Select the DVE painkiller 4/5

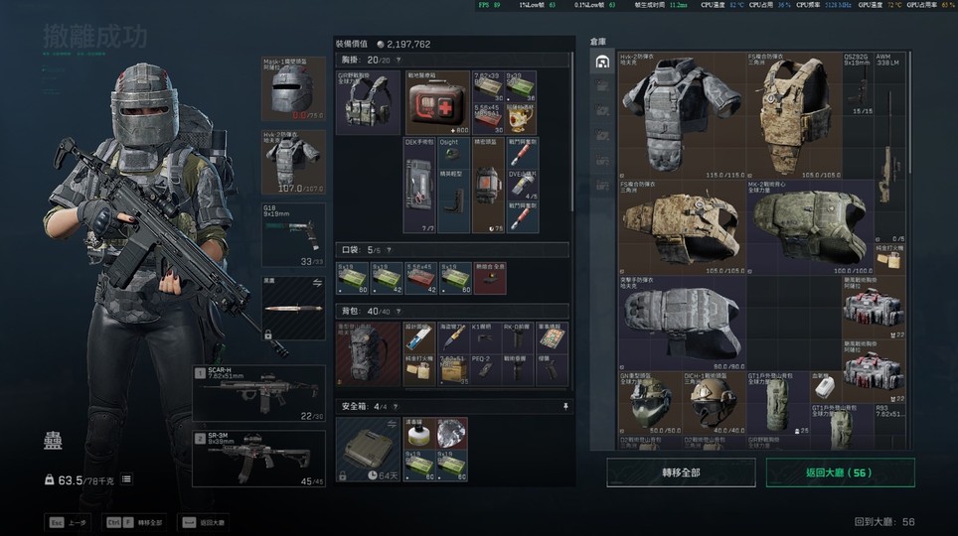point(523,185)
